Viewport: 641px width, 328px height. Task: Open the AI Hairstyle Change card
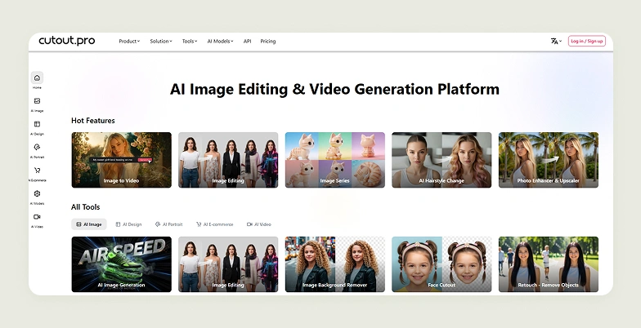point(442,160)
